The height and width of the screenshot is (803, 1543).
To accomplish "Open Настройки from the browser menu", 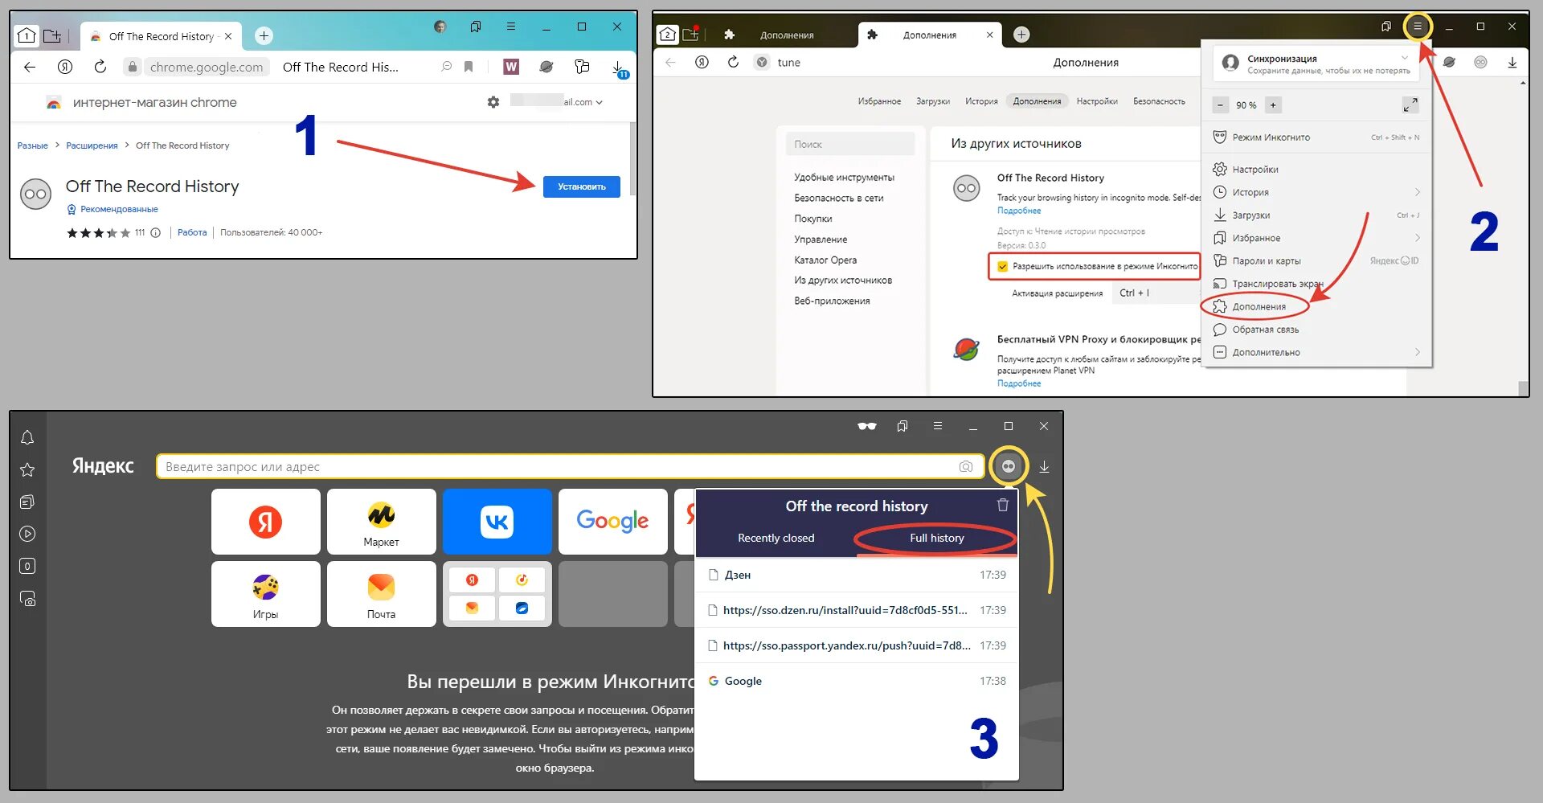I will tap(1316, 170).
